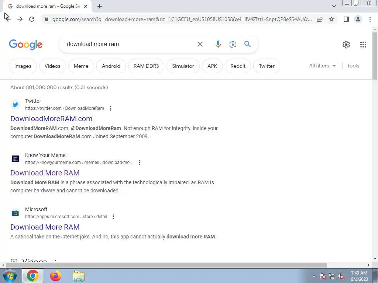Open the tab search chevron

334,6
